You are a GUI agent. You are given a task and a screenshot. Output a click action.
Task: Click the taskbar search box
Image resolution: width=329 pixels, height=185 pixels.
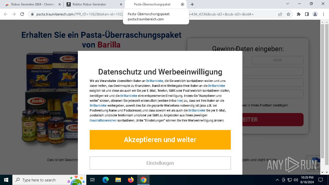coord(50,180)
